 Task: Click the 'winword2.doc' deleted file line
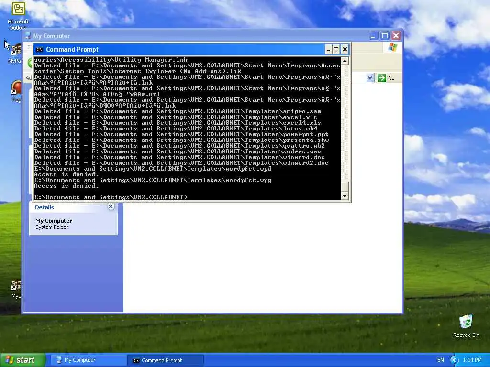[181, 163]
